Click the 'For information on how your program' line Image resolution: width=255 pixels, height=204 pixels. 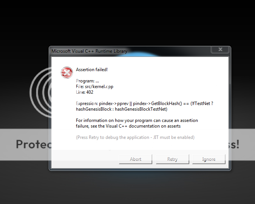(x=137, y=120)
